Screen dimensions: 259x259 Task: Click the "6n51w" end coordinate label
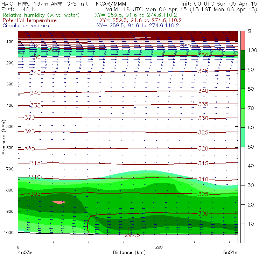click(x=231, y=252)
